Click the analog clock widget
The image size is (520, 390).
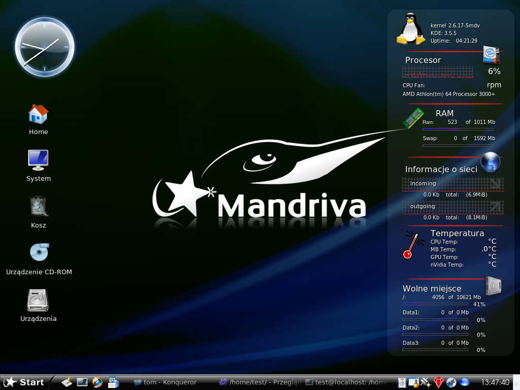tap(44, 48)
